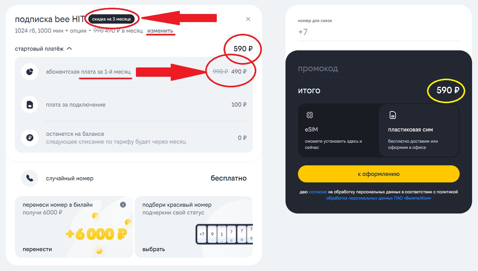478x271 pixels.
Task: Click перенести to transfer your number
Action: click(x=37, y=249)
